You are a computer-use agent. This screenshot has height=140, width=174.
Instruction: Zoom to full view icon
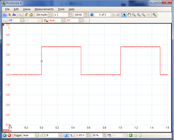coord(154,15)
